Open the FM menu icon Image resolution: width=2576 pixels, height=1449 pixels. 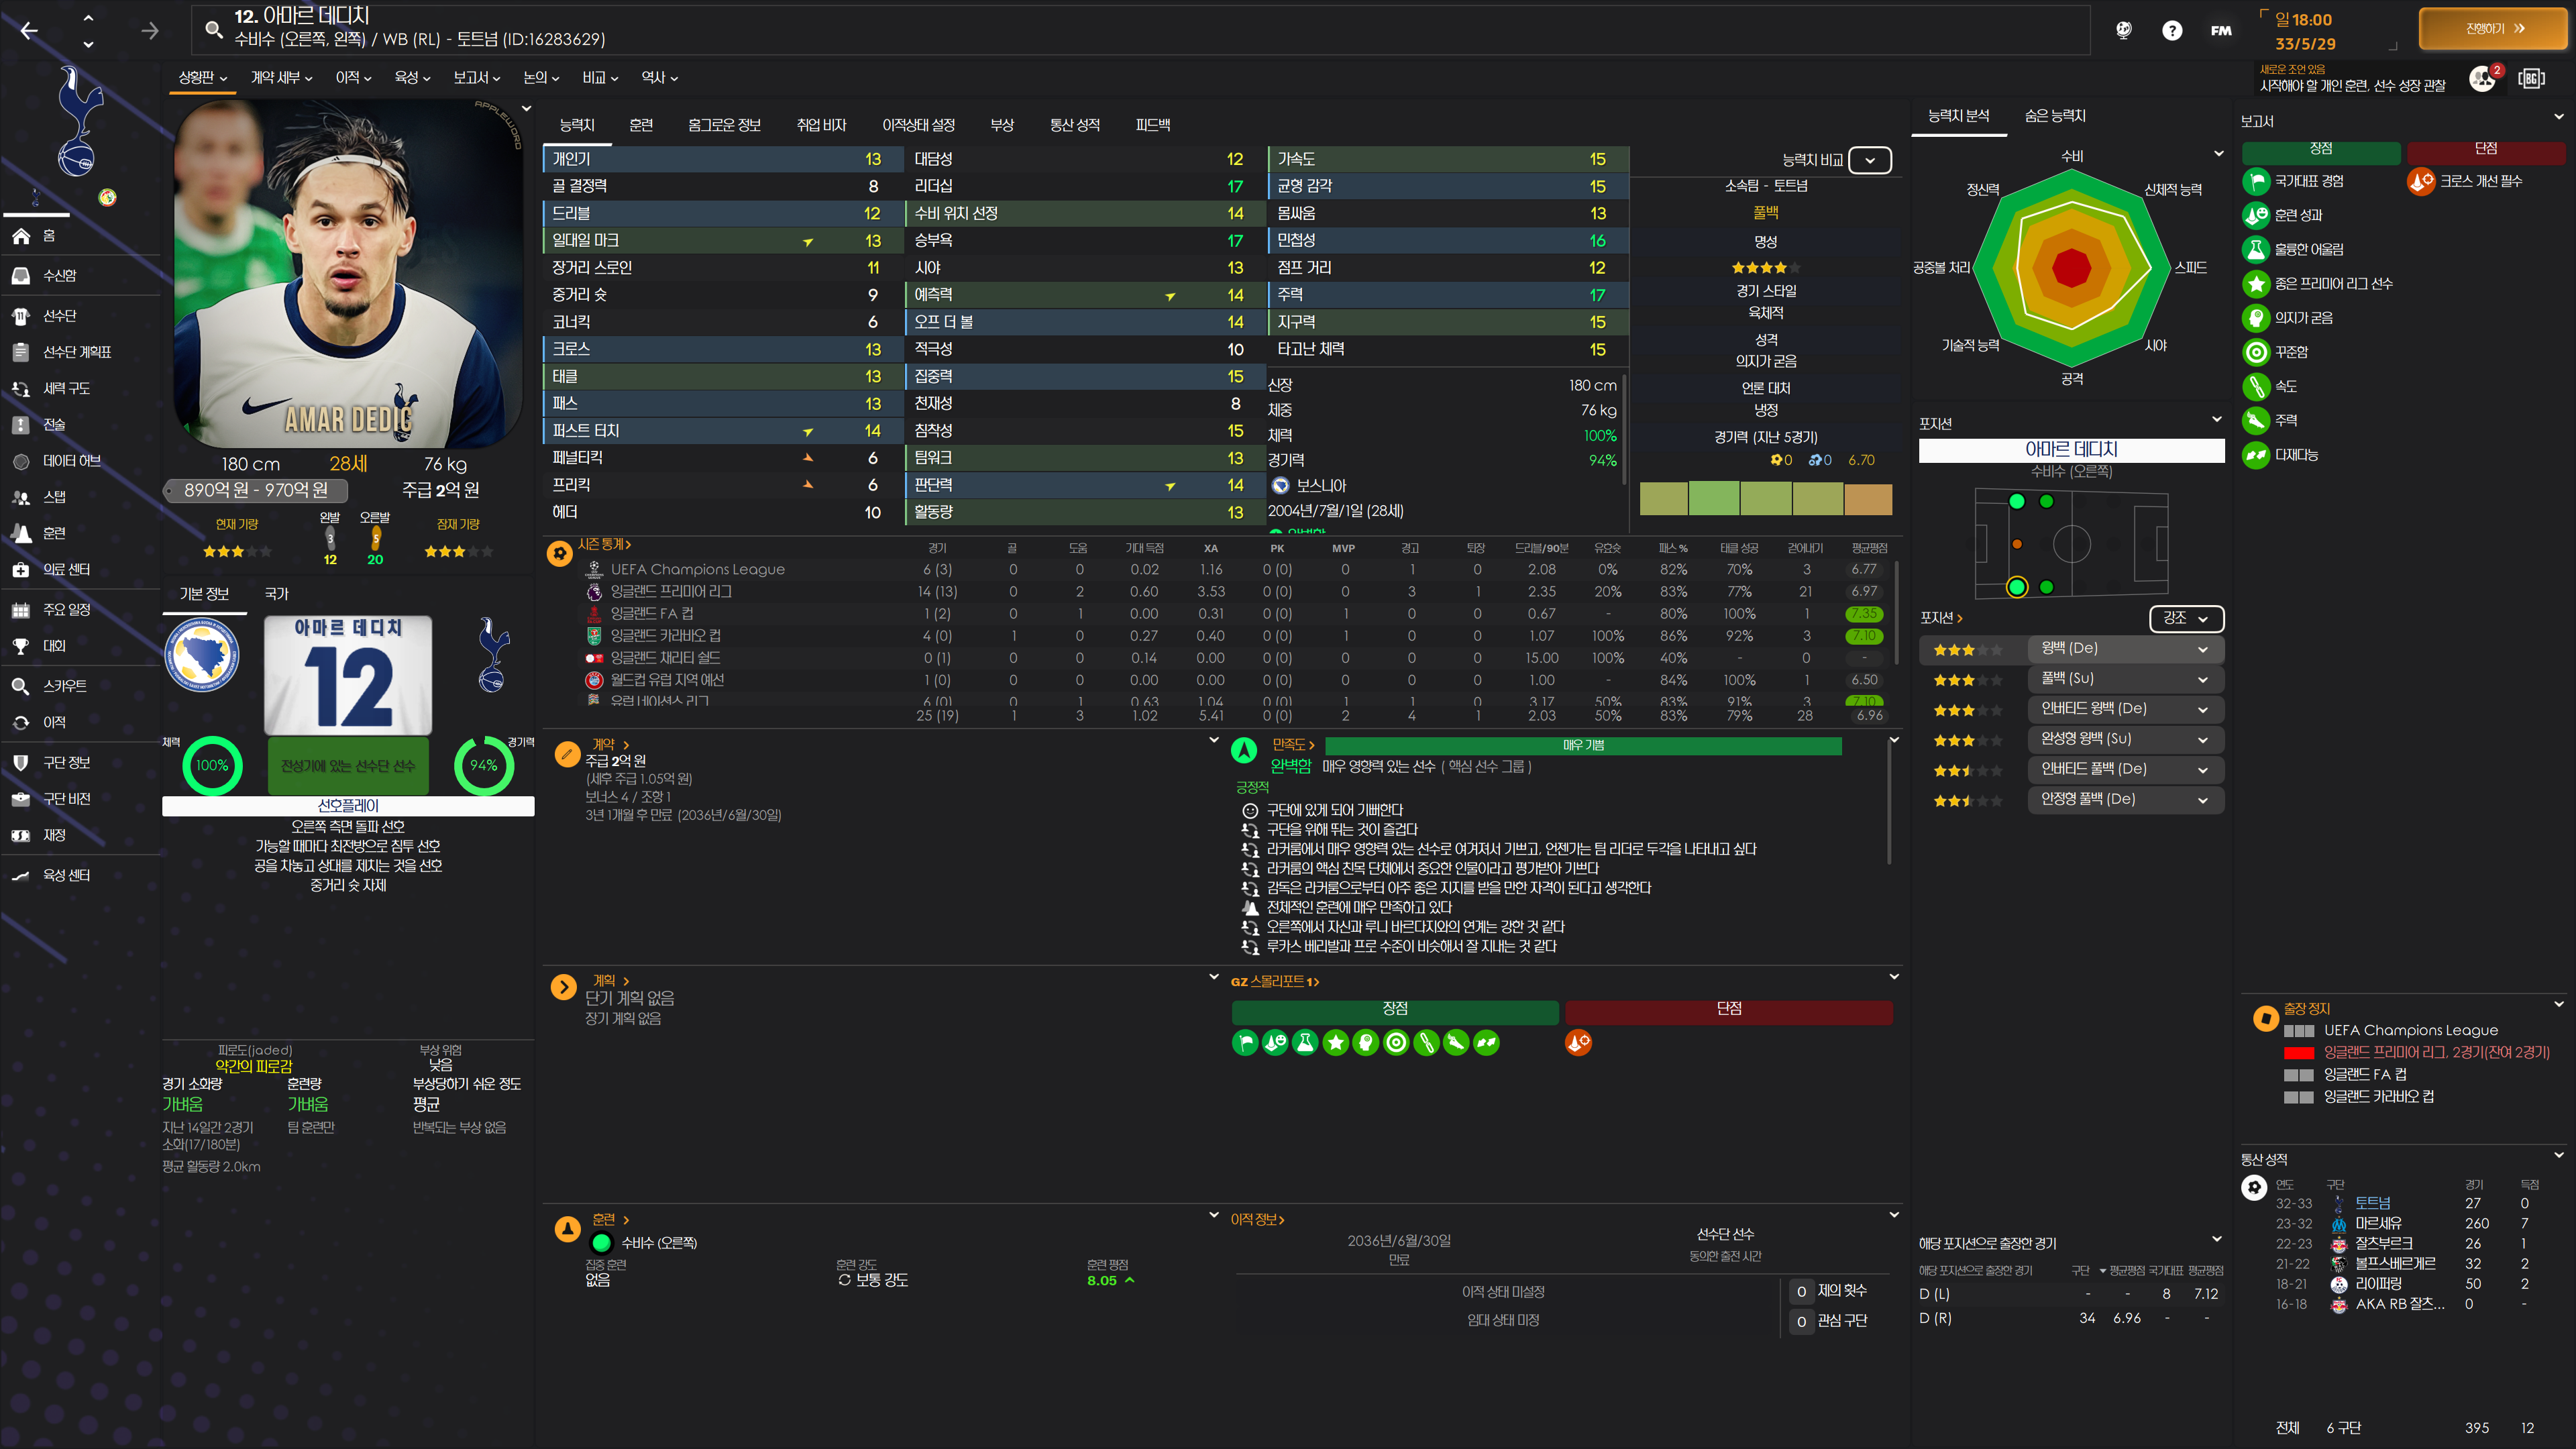[2221, 30]
